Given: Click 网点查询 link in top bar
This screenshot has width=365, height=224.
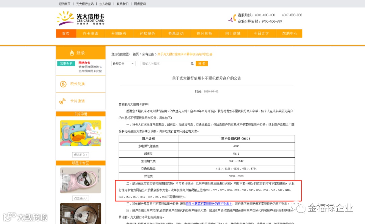Looking at the screenshot, I should (140, 4).
